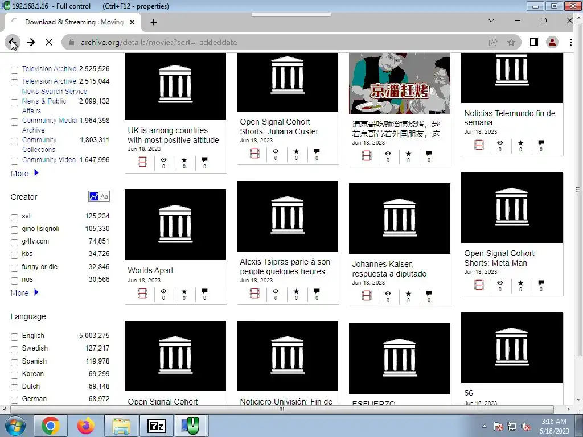Open the Chrome profile avatar

[552, 42]
